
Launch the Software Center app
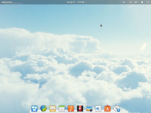(x=108, y=109)
